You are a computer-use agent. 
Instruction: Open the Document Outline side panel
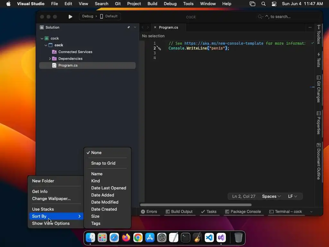[318, 161]
